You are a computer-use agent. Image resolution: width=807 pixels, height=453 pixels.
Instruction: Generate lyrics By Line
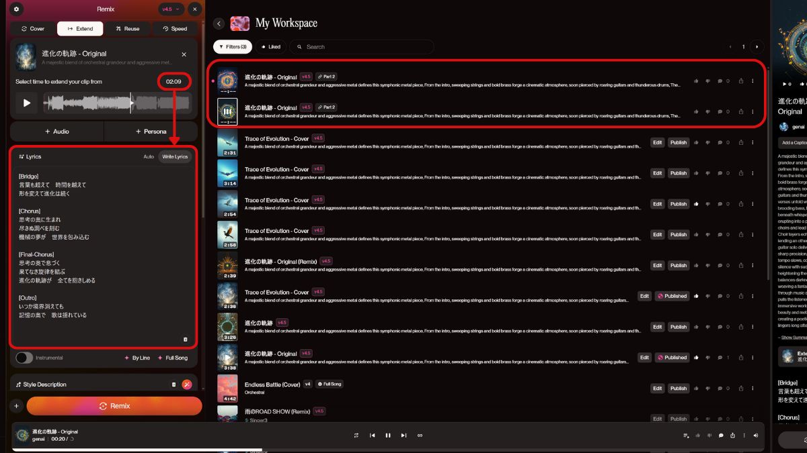[137, 358]
